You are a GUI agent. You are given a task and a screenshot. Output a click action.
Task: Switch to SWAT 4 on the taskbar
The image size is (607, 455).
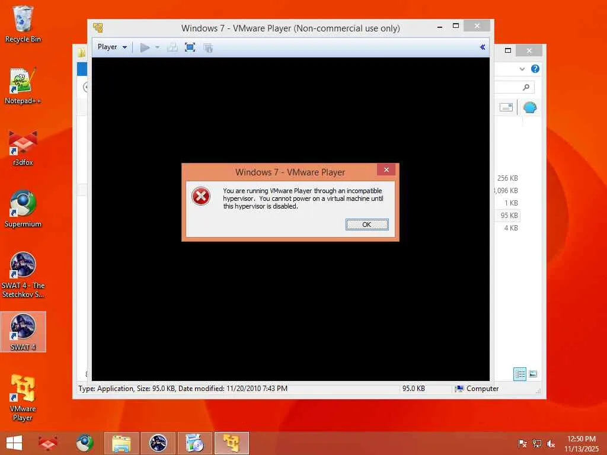(x=158, y=443)
